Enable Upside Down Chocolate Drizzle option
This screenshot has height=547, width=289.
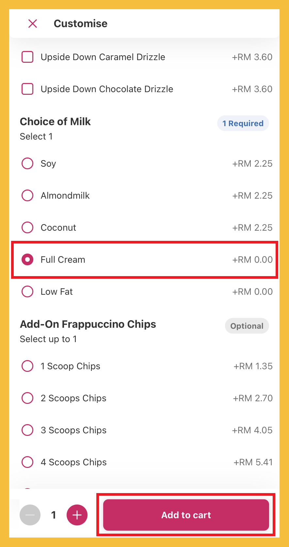tap(27, 89)
